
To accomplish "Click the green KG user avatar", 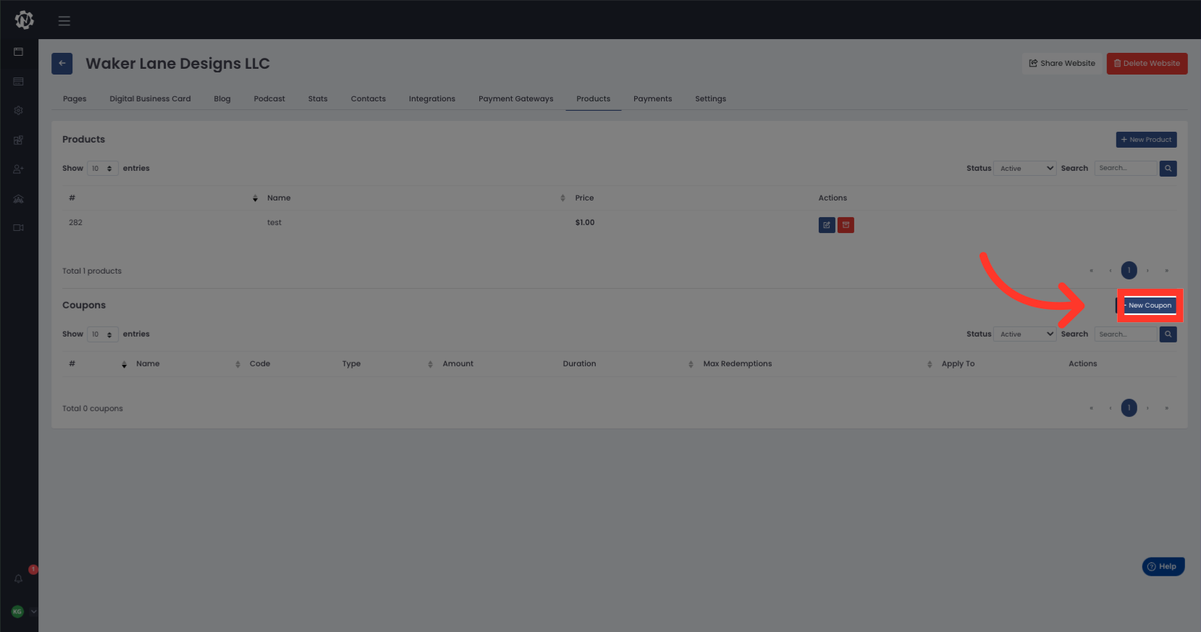I will pos(17,612).
